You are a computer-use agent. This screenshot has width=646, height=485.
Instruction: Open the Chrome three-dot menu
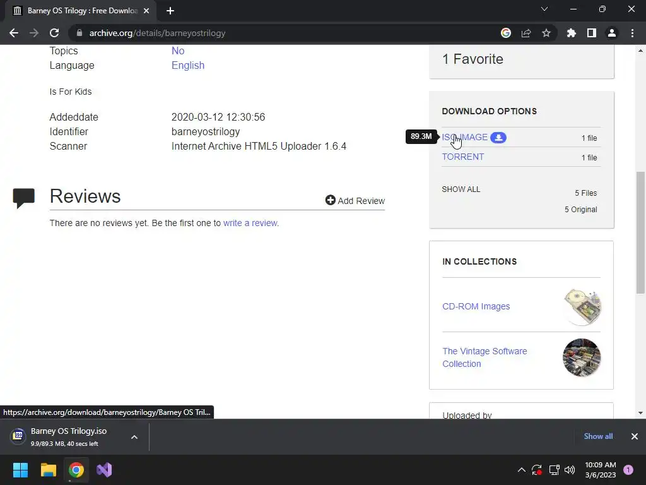tap(632, 33)
